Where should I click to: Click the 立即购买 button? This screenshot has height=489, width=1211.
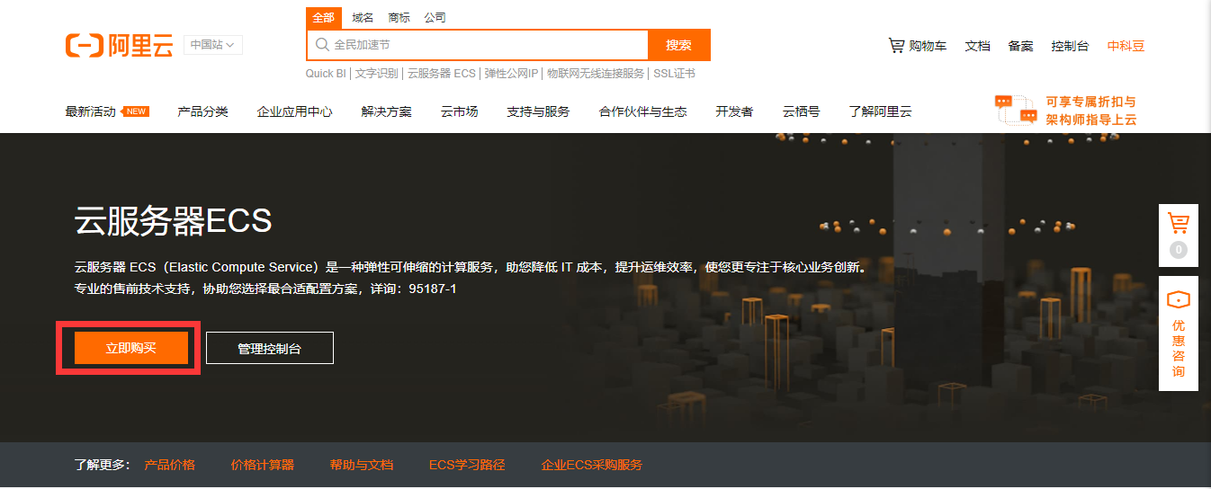(x=131, y=348)
